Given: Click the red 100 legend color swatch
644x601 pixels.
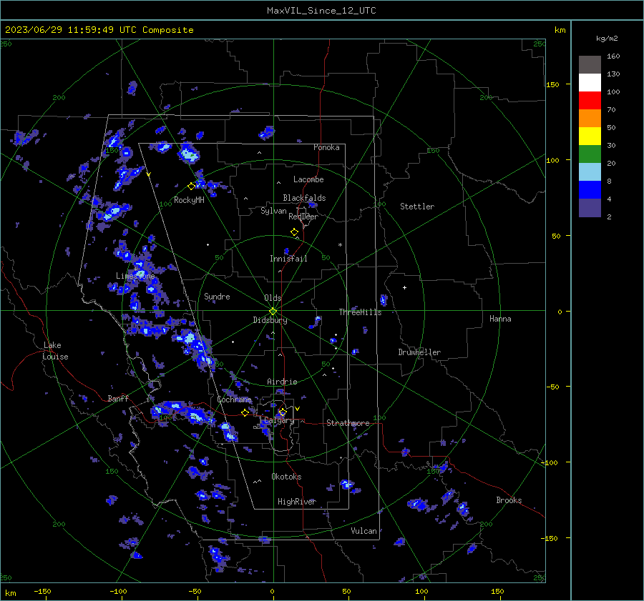Looking at the screenshot, I should 590,101.
